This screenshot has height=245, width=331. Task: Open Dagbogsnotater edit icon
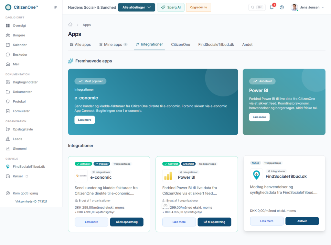tap(8, 82)
